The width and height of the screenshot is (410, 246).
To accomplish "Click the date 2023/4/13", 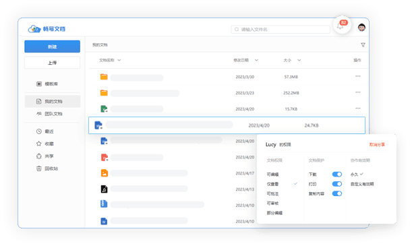I will (x=245, y=189).
